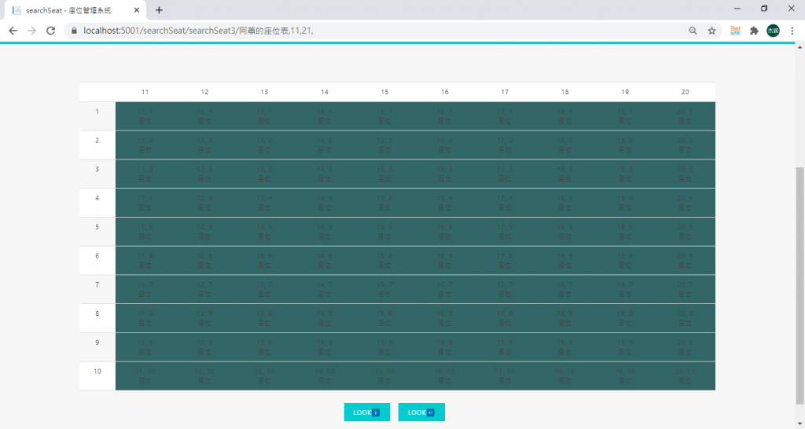This screenshot has width=805, height=429.
Task: Bookmark this page with the star icon
Action: point(711,31)
